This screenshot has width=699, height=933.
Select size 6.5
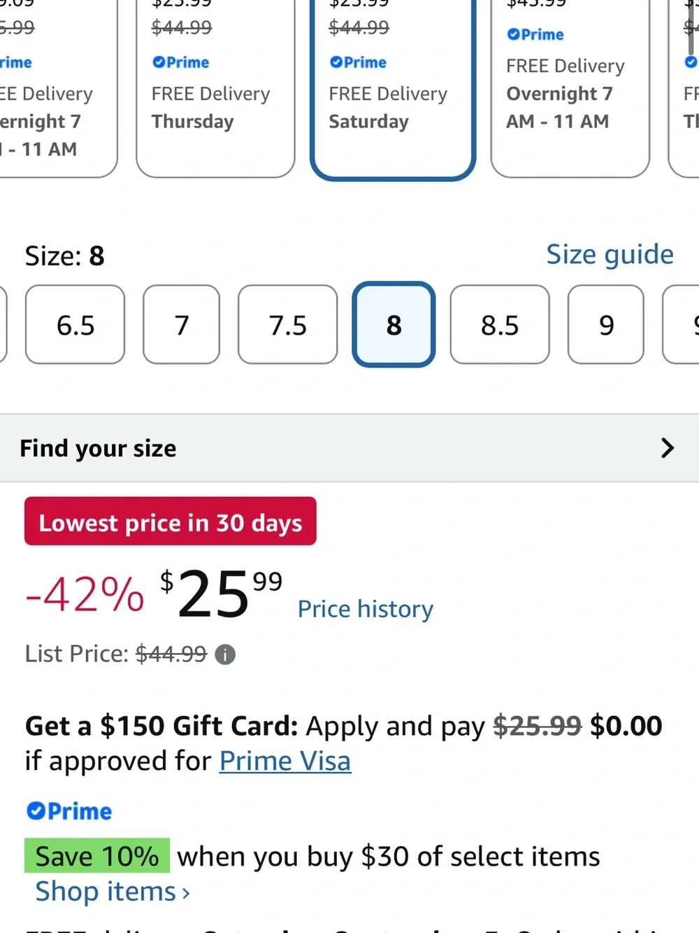(75, 325)
